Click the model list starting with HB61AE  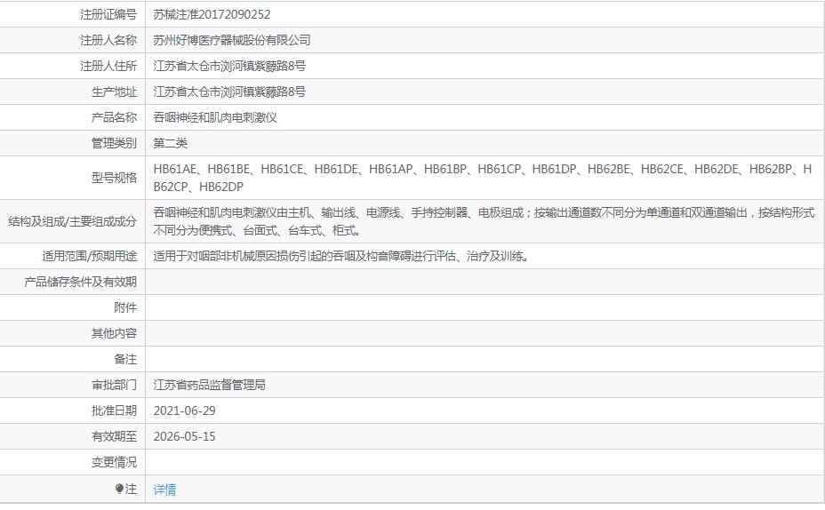[483, 178]
